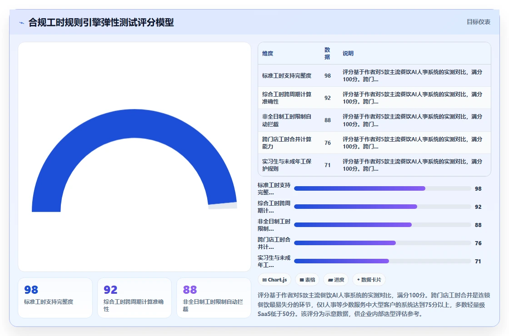Click table cell 综合工时跨周期计算准确性
Screen dimensions: 509x336
[287, 98]
